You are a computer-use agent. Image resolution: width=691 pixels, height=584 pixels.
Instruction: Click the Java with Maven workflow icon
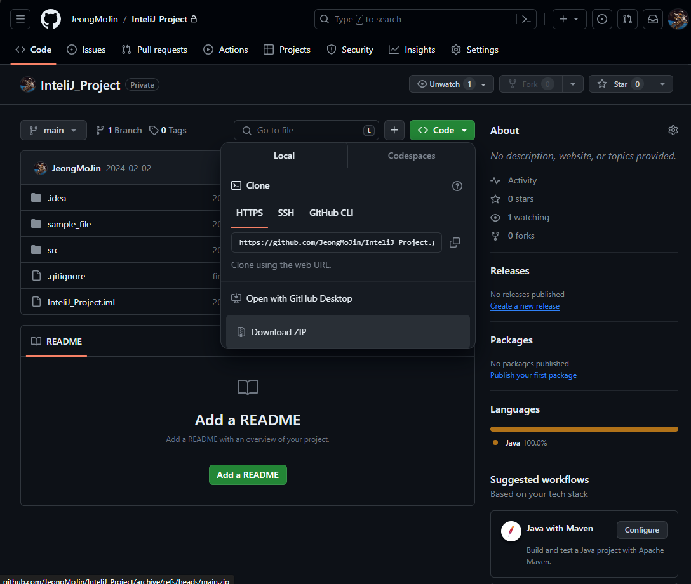click(511, 531)
